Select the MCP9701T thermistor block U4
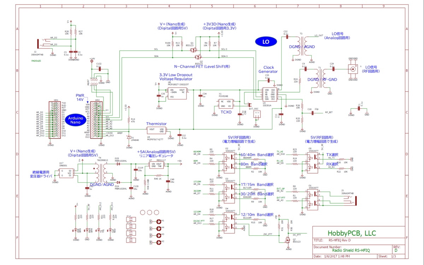The height and width of the screenshot is (265, 424). click(x=155, y=130)
